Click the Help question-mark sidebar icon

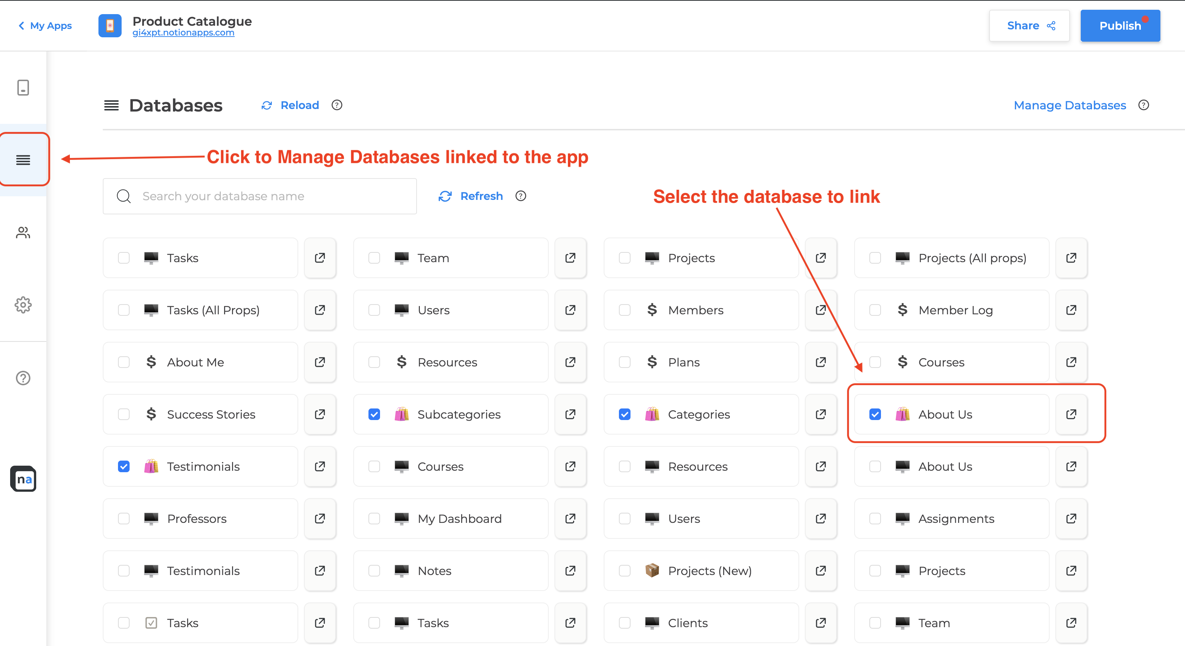click(x=23, y=378)
